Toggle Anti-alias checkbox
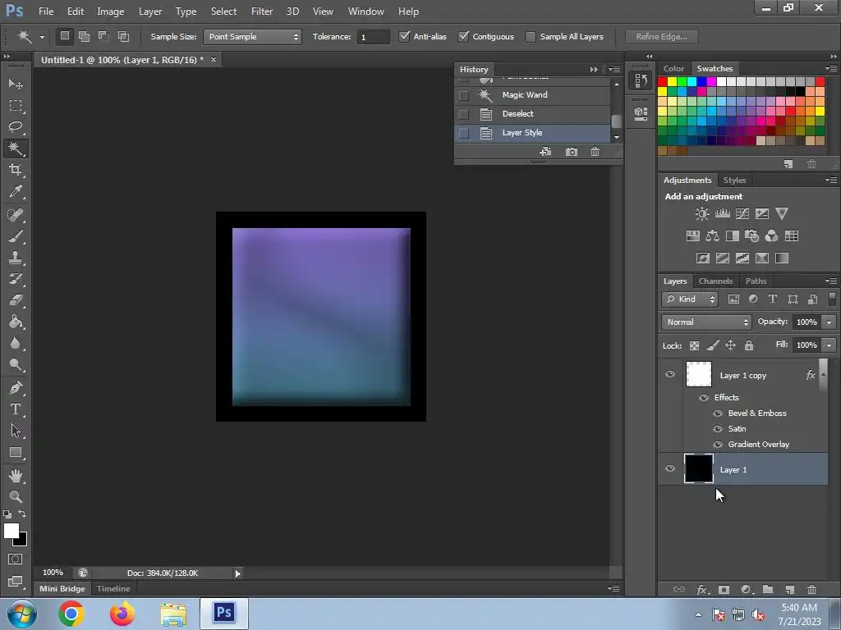The width and height of the screenshot is (841, 630). tap(404, 36)
